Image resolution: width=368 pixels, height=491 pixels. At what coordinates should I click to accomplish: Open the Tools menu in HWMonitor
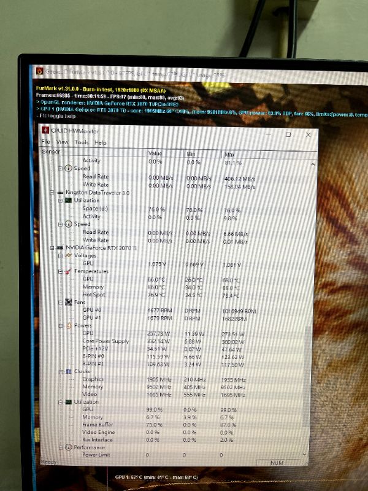[82, 142]
